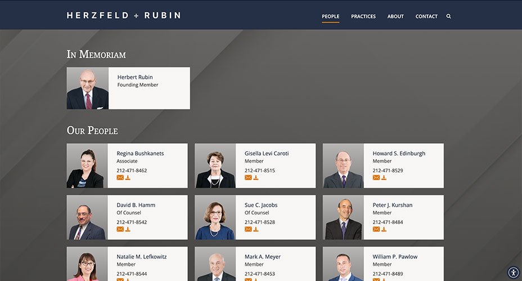Click 'Of Counsel' under Sue C. Jacobs

pos(256,213)
